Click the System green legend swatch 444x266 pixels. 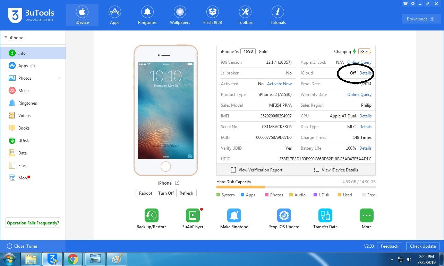[218, 195]
